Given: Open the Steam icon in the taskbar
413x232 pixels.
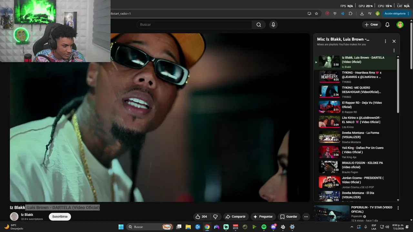Looking at the screenshot, I should [x=283, y=227].
